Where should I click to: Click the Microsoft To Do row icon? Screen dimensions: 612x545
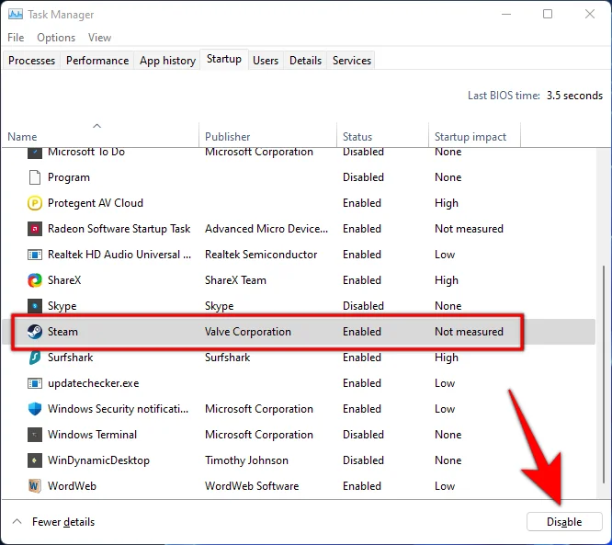click(x=35, y=153)
